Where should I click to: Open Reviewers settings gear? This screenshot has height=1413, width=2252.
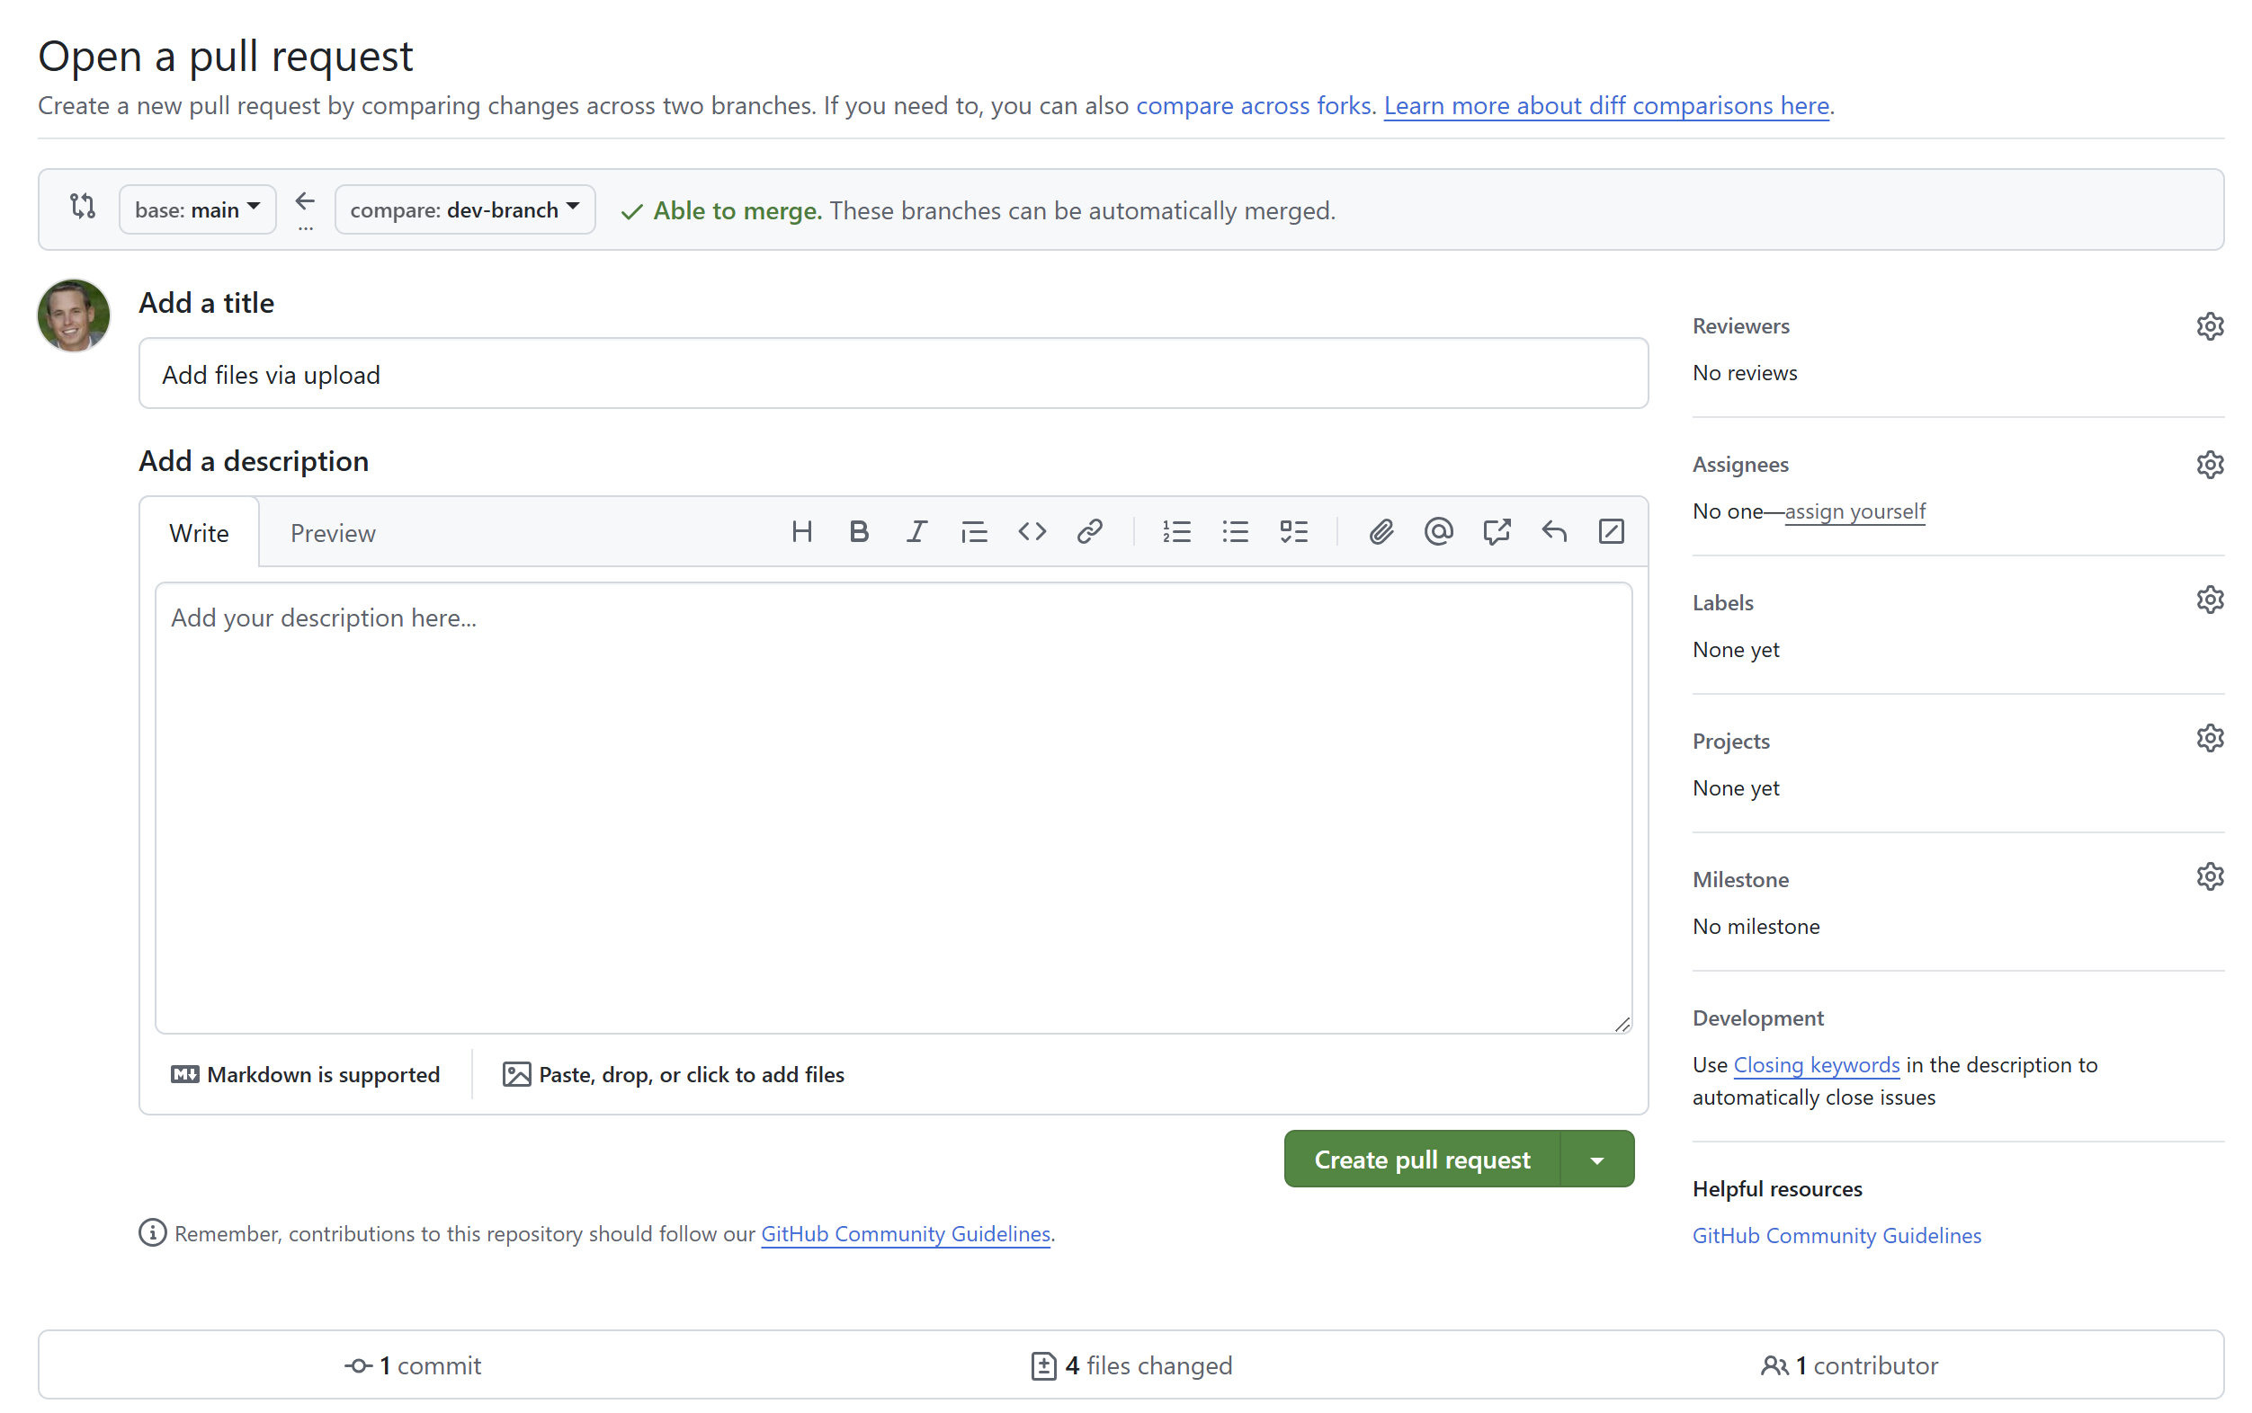(x=2208, y=326)
